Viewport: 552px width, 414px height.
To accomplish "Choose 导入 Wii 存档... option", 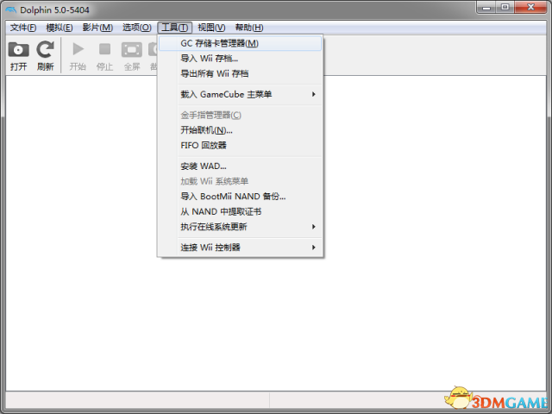I will coord(240,59).
